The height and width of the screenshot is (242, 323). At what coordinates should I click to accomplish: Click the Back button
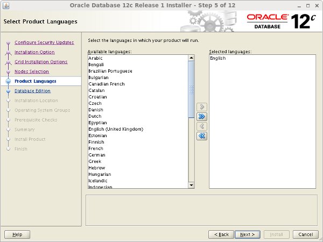221,234
